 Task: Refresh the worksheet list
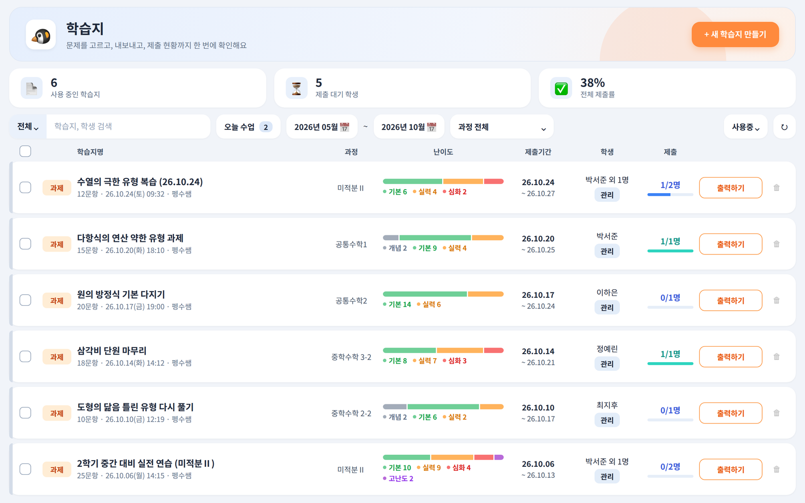pos(784,127)
